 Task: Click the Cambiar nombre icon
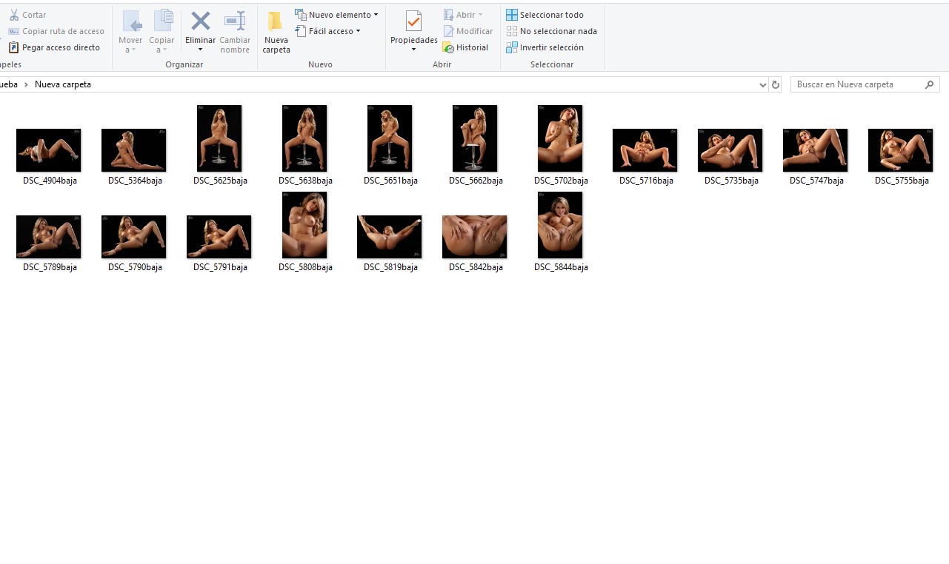pyautogui.click(x=235, y=21)
